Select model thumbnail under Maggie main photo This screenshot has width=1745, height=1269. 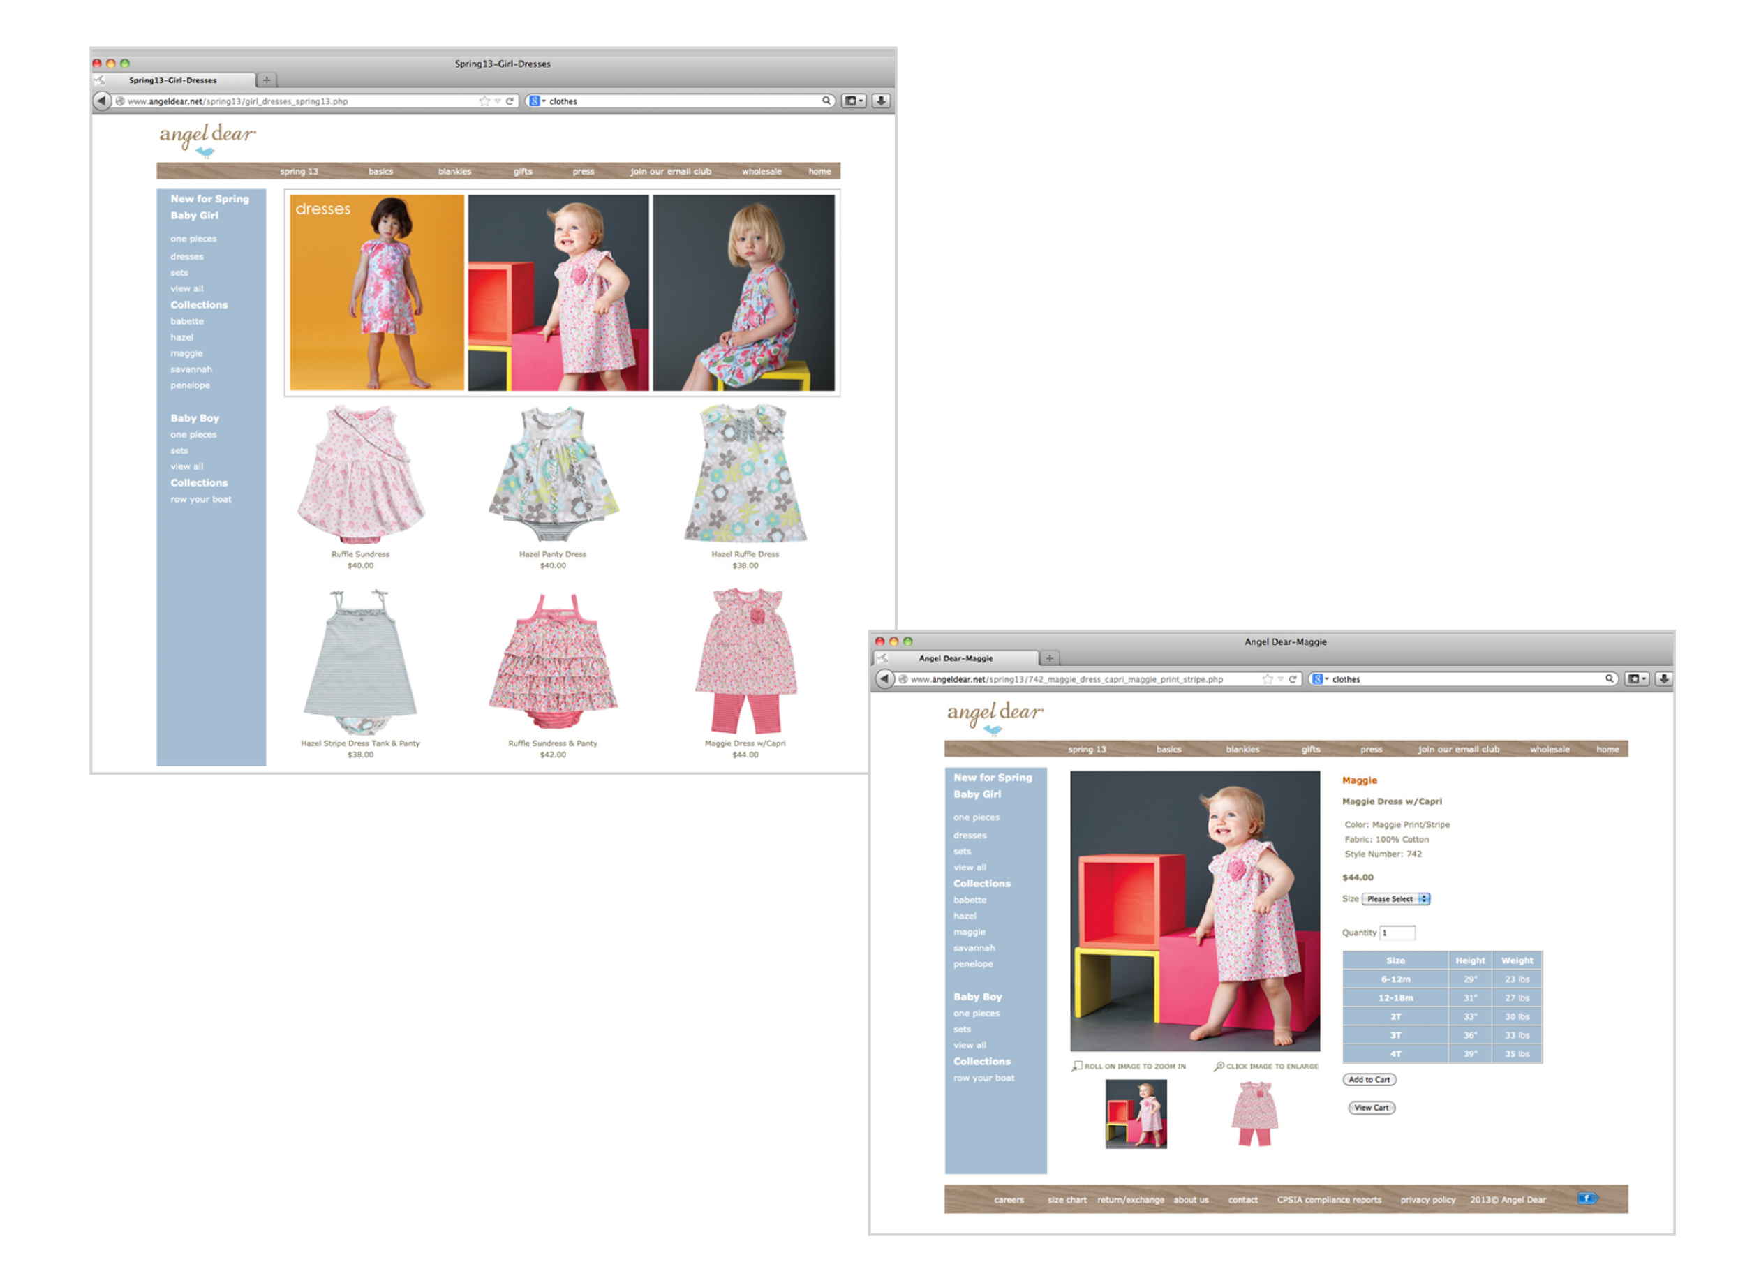[x=1136, y=1113]
